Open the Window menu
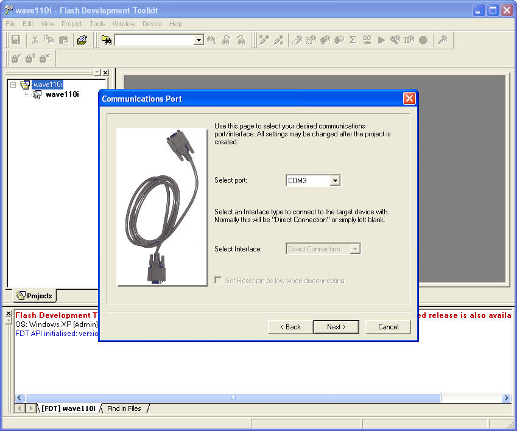This screenshot has width=517, height=431. [124, 24]
